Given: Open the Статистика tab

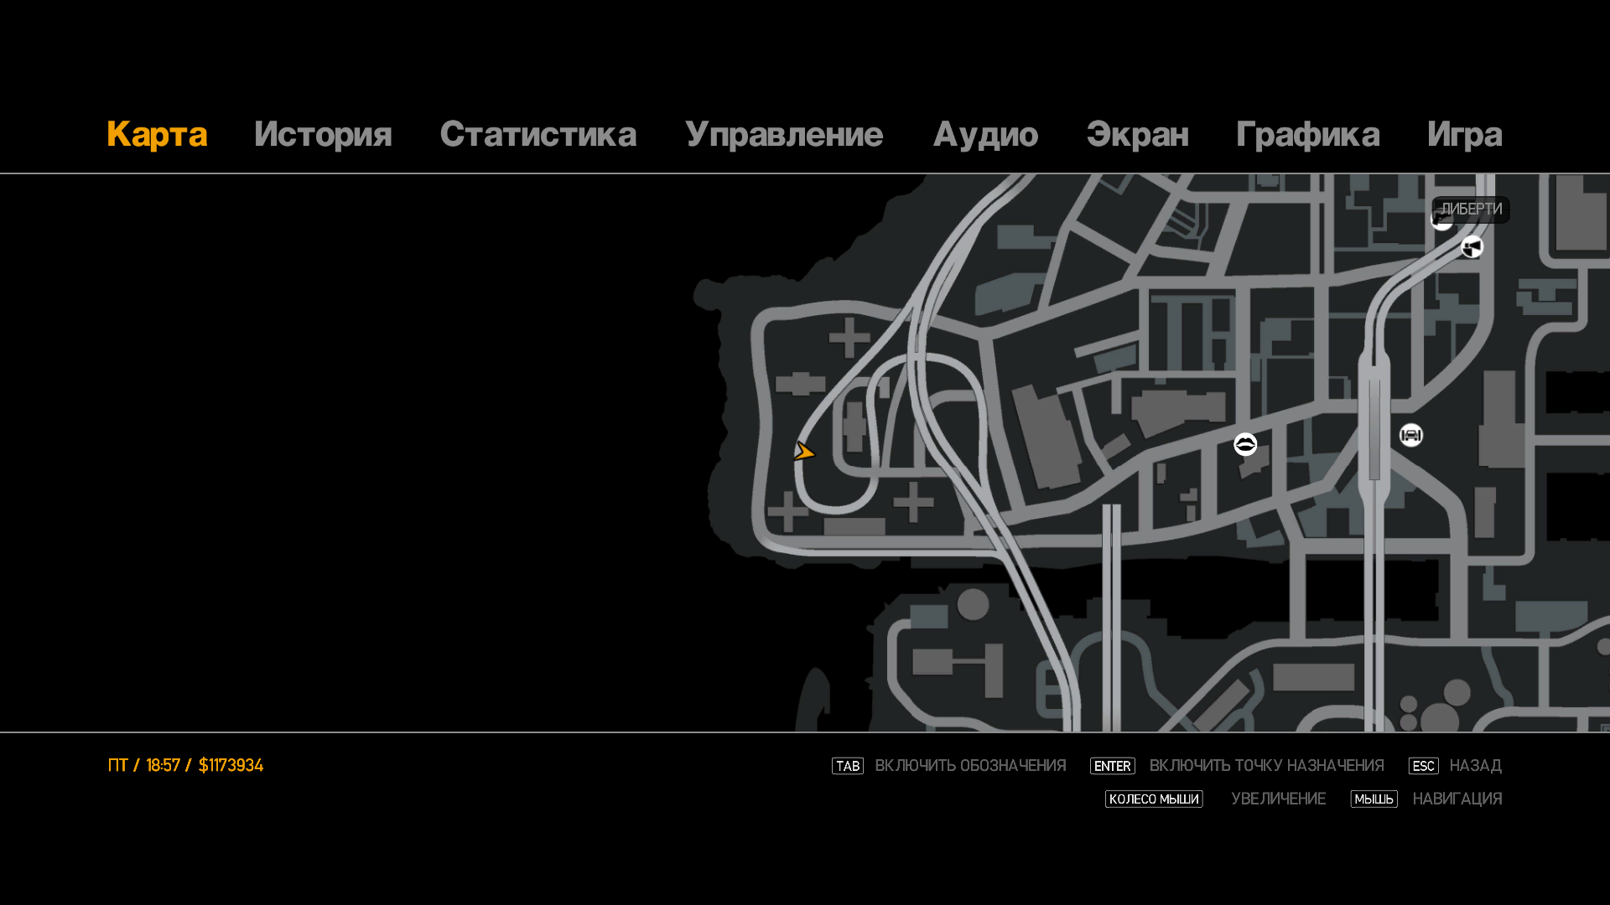Looking at the screenshot, I should 538,134.
